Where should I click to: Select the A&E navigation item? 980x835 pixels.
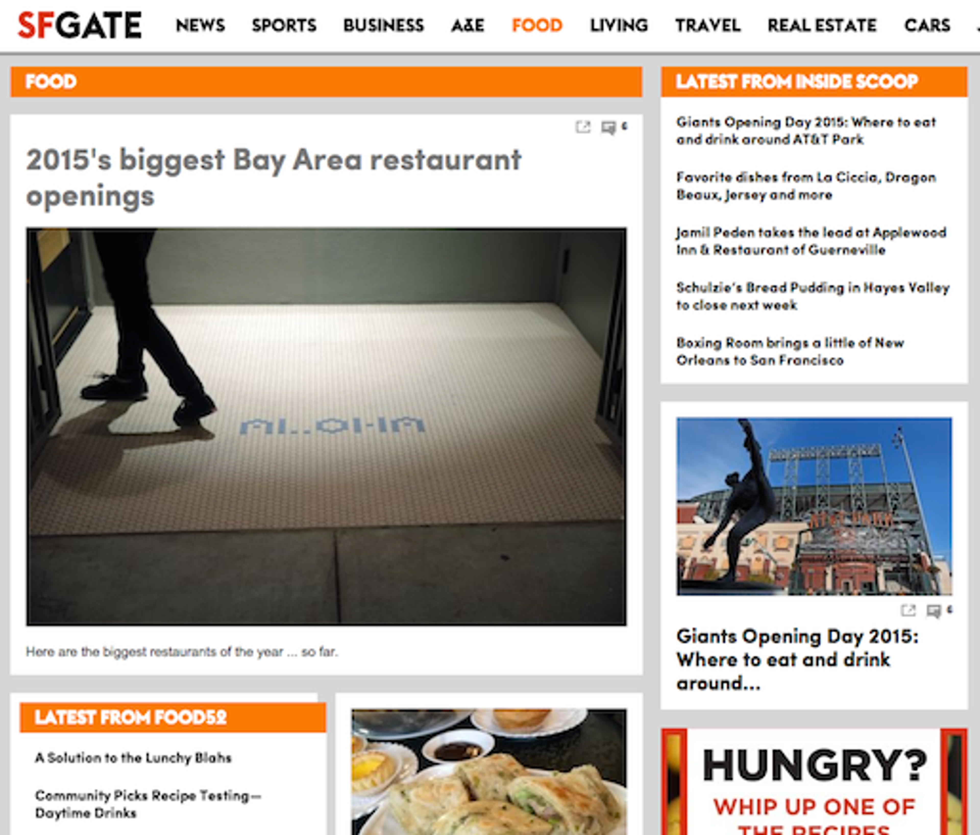pyautogui.click(x=468, y=26)
